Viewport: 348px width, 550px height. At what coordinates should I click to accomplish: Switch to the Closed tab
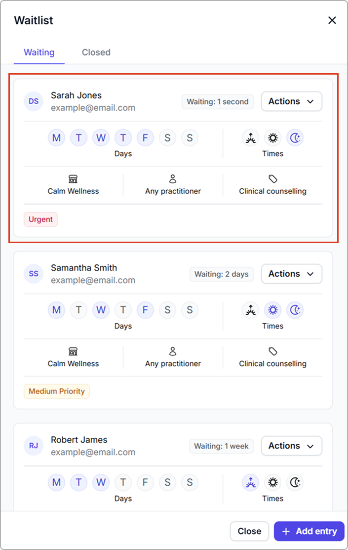[x=96, y=52]
